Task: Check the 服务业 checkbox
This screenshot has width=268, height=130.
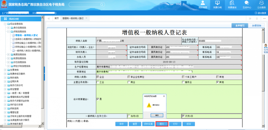Action: pyautogui.click(x=183, y=82)
